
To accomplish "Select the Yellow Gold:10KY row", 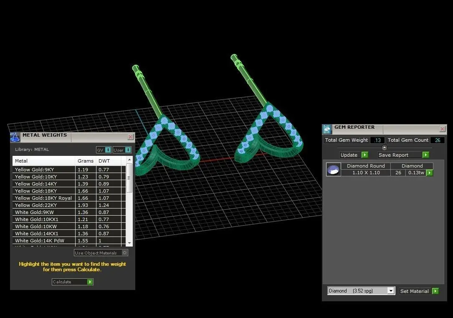I will pyautogui.click(x=69, y=177).
